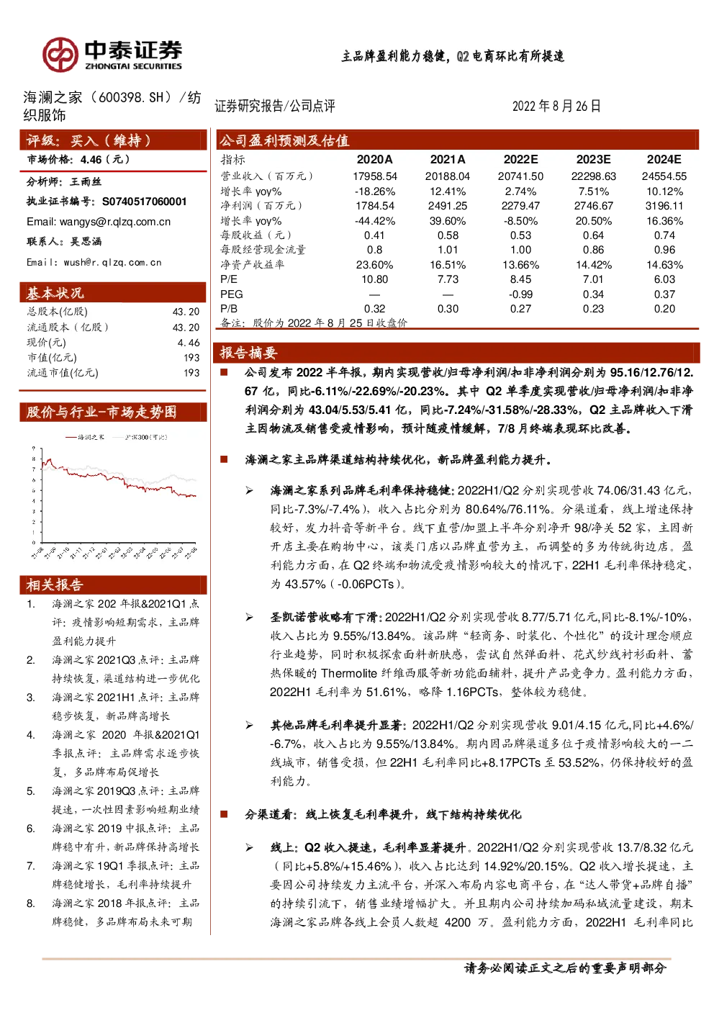The height and width of the screenshot is (1010, 714).
Task: Select P/E value '7.01' for 2023E
Action: 594,279
